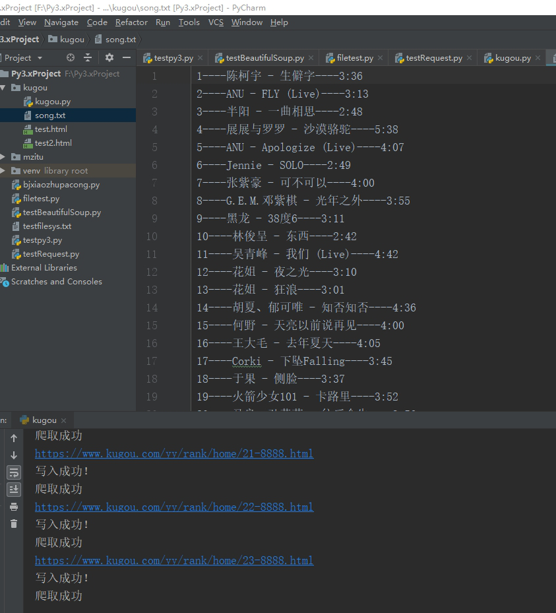Open the Refactor menu
This screenshot has width=556, height=613.
[132, 22]
